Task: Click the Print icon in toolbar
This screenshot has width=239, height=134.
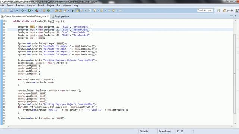Action: point(12,10)
